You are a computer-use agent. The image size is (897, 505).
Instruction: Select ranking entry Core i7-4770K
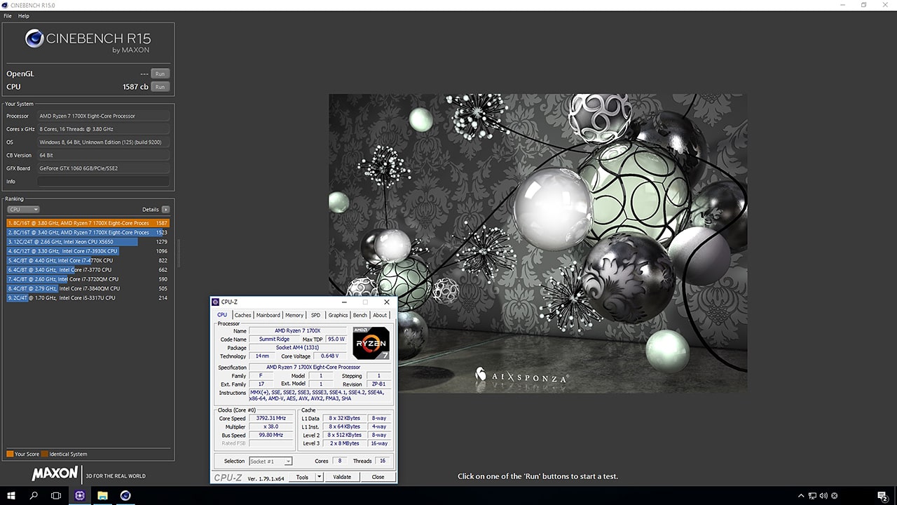tap(88, 260)
